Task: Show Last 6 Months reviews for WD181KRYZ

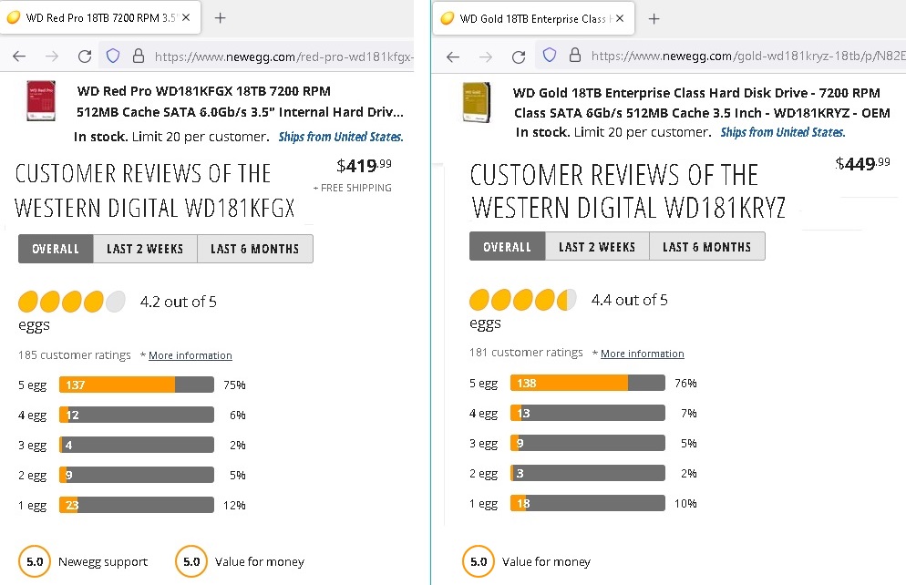Action: pyautogui.click(x=706, y=247)
